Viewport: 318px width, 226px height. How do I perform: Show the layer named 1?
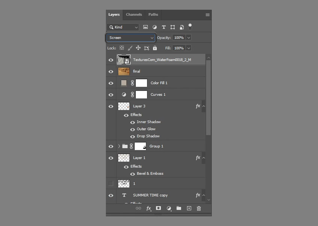click(x=111, y=183)
